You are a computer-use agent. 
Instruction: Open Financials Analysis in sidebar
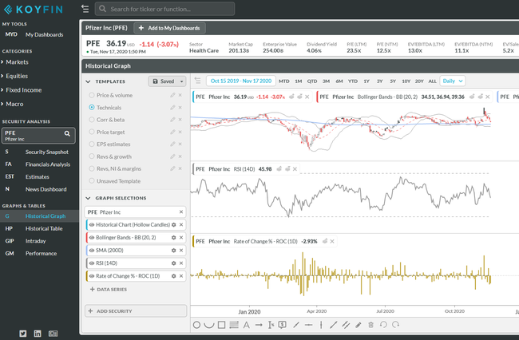pyautogui.click(x=48, y=164)
